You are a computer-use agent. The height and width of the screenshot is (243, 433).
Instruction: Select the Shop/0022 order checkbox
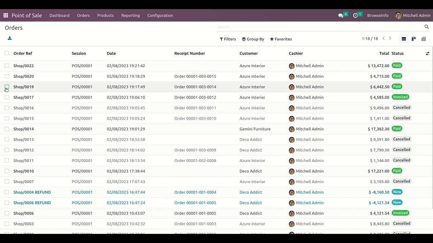tap(7, 65)
